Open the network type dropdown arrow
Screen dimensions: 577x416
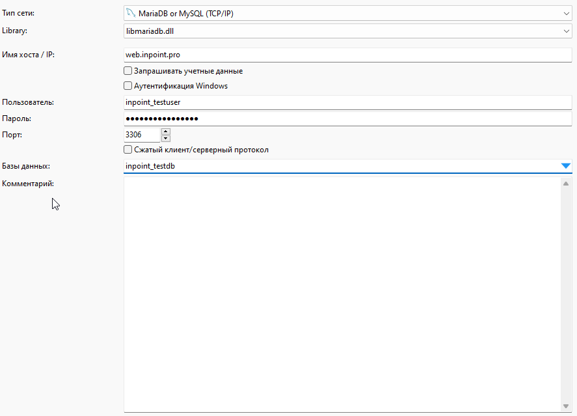tap(566, 13)
